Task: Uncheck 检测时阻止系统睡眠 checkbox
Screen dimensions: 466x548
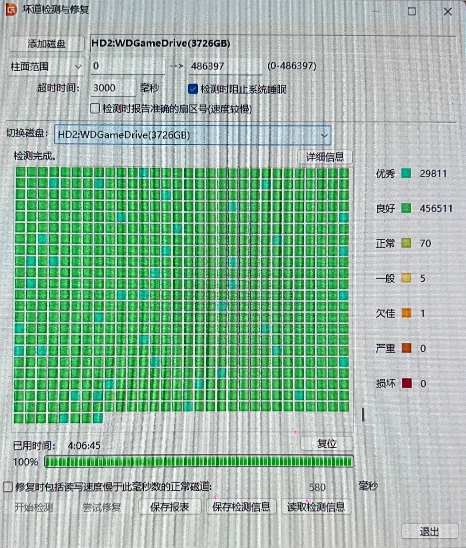Action: pos(193,89)
